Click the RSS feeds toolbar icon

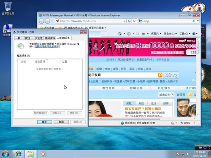[x=129, y=34]
